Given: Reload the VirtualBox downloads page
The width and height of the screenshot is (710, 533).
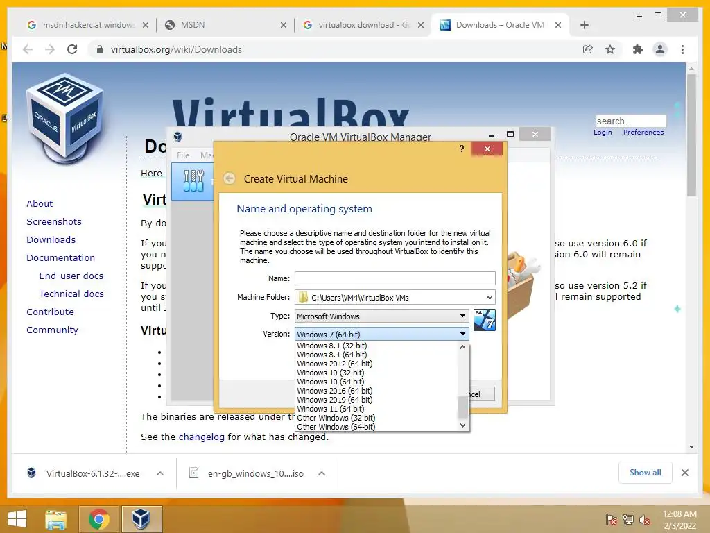Looking at the screenshot, I should [x=72, y=49].
